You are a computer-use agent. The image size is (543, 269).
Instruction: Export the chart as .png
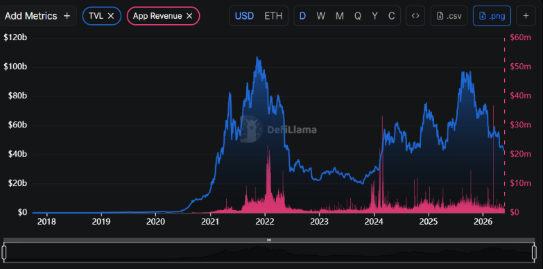point(492,16)
